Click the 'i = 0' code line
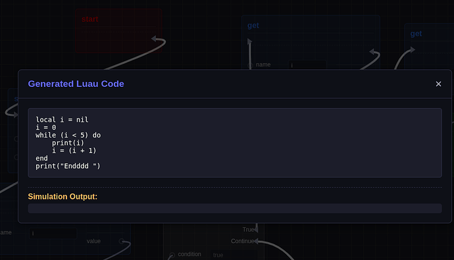454x260 pixels. 46,128
